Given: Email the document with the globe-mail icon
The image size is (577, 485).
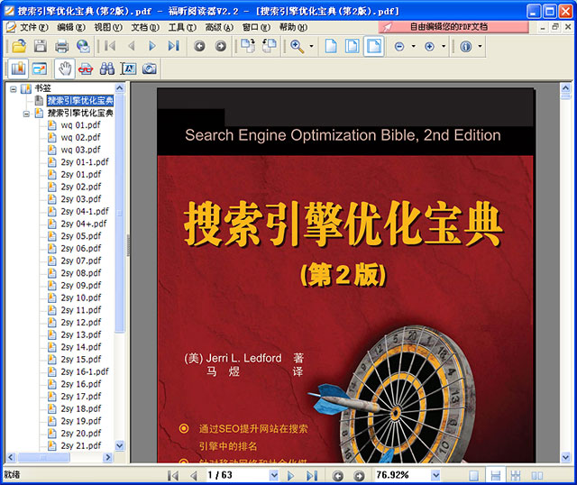Looking at the screenshot, I should click(84, 46).
